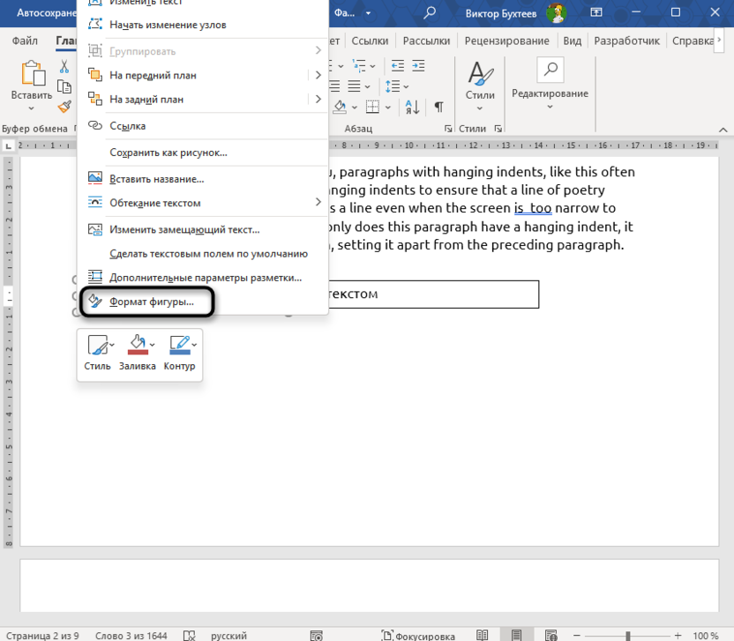734x641 pixels.
Task: Click the Sort A-Z icon
Action: tap(412, 107)
